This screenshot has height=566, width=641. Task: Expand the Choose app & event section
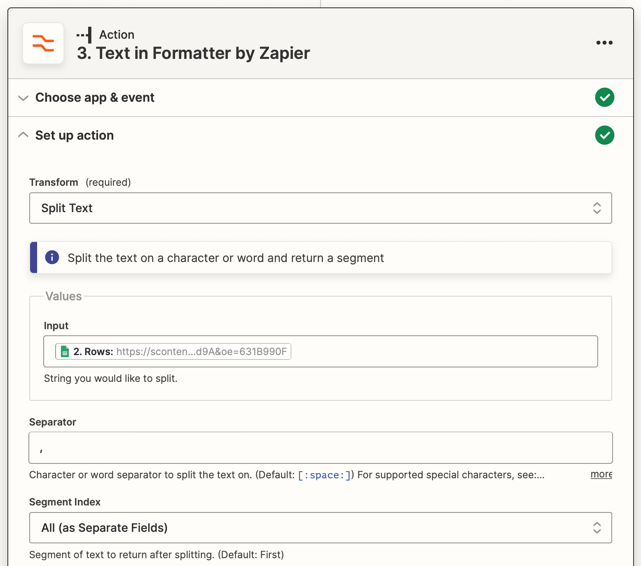tap(23, 98)
